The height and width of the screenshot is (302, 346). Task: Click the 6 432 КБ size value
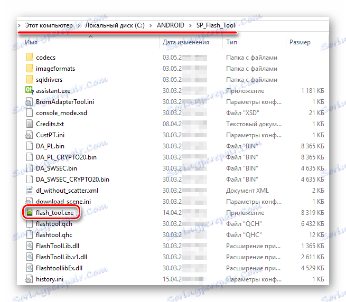point(313,224)
